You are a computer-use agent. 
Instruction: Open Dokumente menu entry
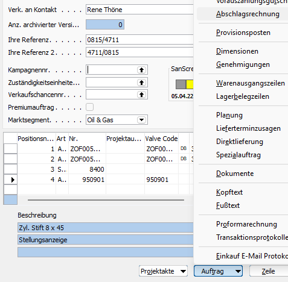(235, 174)
